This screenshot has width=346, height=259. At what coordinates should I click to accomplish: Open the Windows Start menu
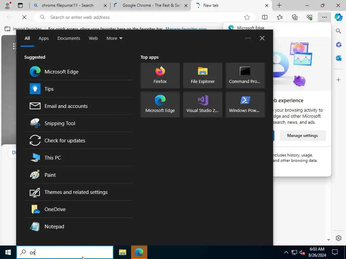coord(8,252)
